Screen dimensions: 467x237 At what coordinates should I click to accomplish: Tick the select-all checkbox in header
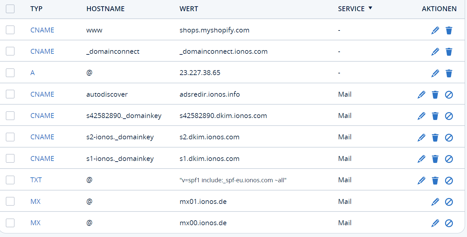pos(10,9)
